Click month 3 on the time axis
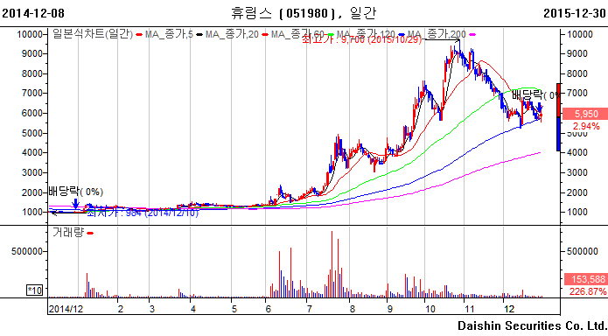608x336 pixels. (x=152, y=309)
